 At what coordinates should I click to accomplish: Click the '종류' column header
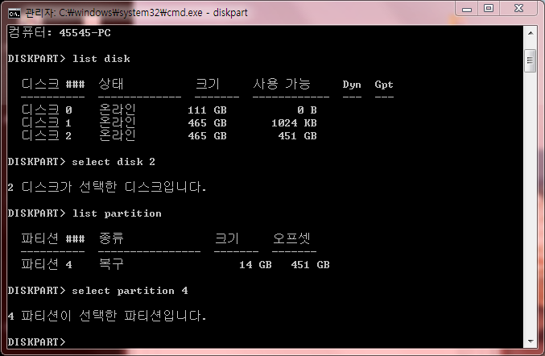tap(111, 238)
